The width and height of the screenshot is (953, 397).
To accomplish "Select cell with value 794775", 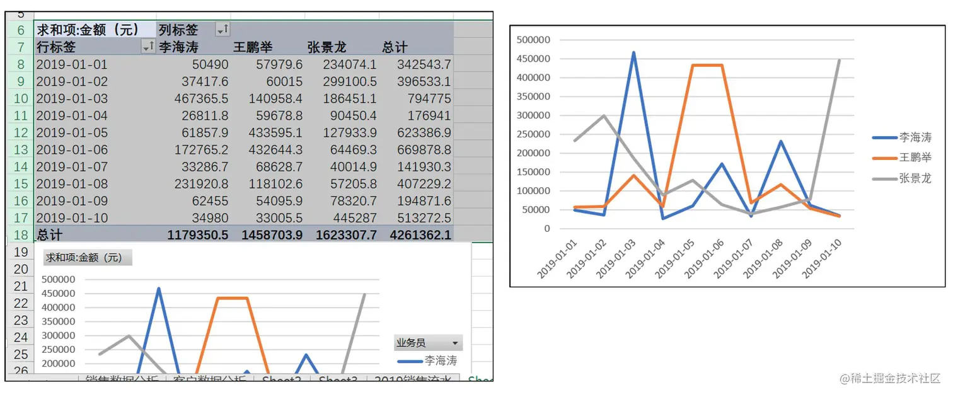I will [429, 98].
